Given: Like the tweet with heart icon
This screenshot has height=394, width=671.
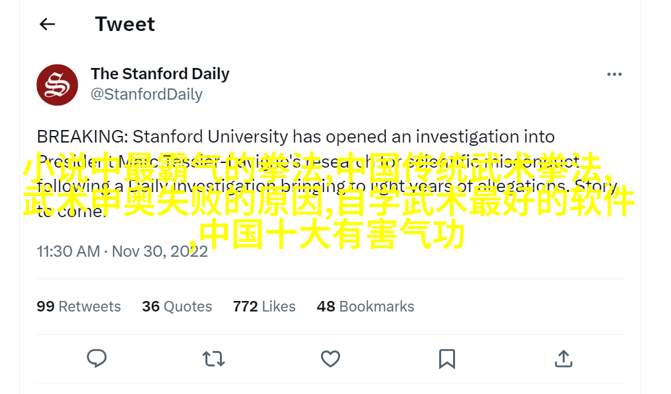Looking at the screenshot, I should pos(330,358).
